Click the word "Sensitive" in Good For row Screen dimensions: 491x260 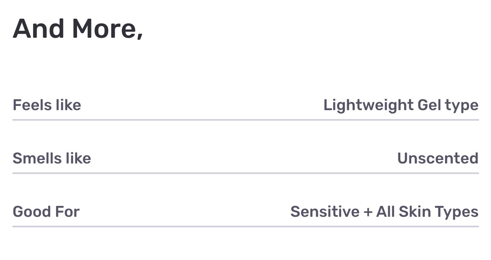[x=325, y=212]
